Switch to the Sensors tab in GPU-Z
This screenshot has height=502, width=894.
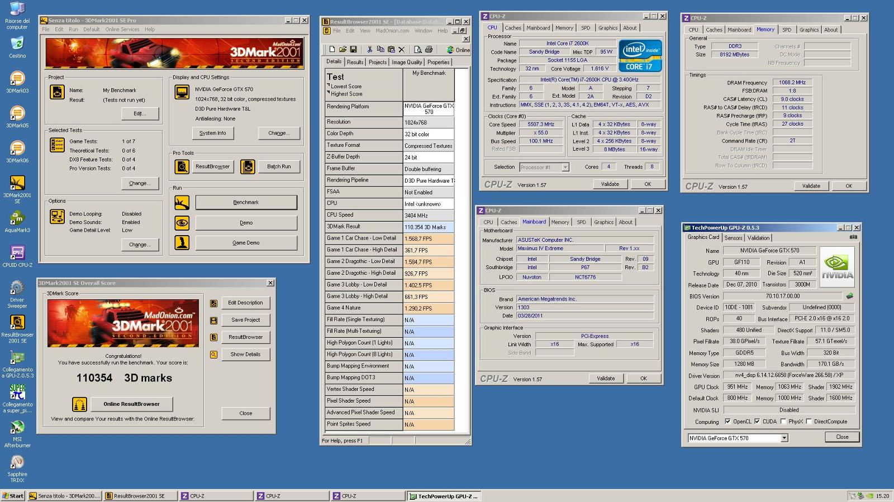pos(733,238)
